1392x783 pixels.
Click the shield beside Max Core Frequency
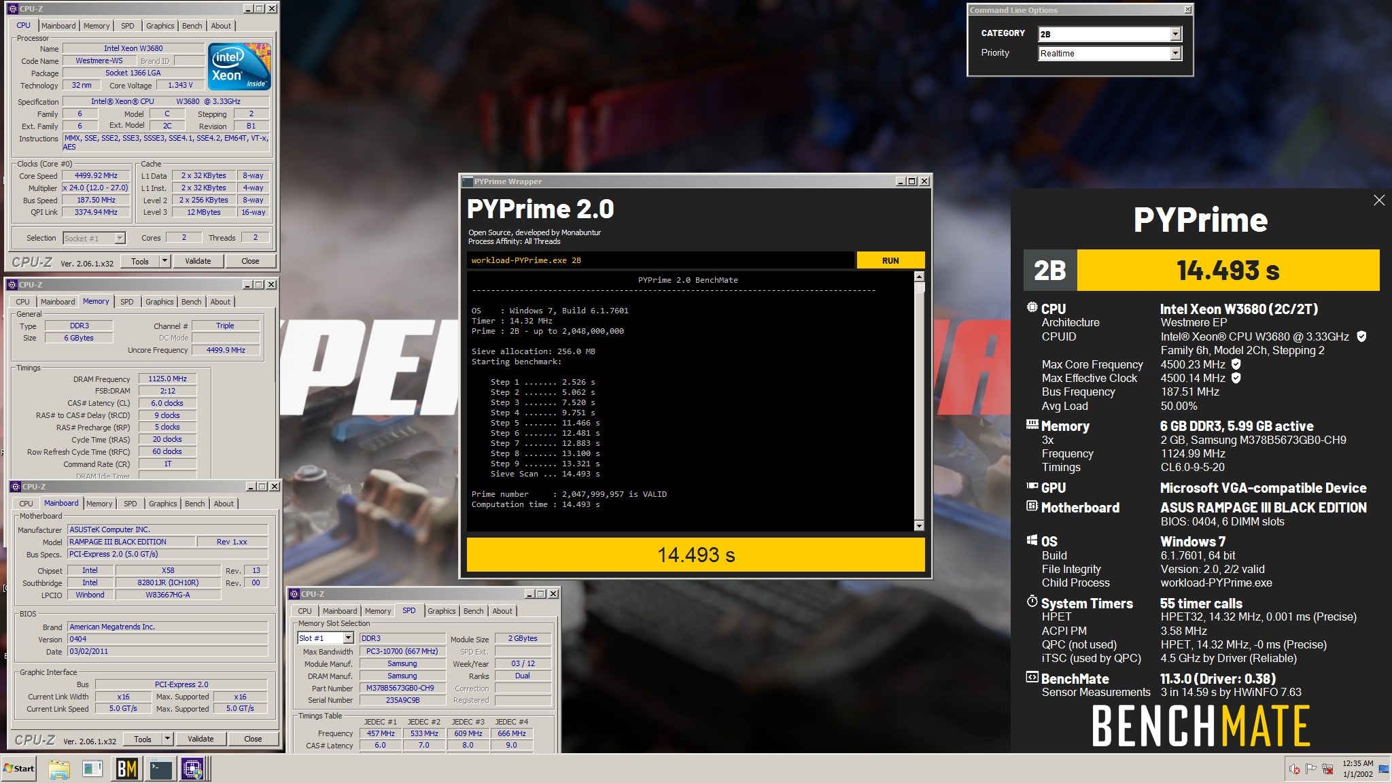[1236, 364]
